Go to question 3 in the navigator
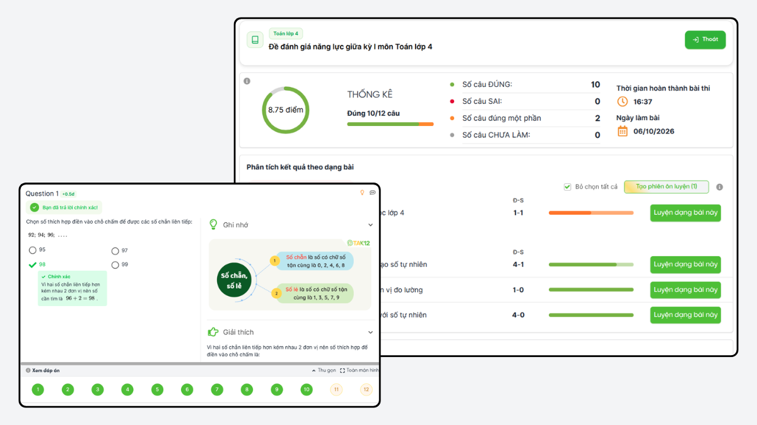Viewport: 757px width, 425px height. point(97,390)
